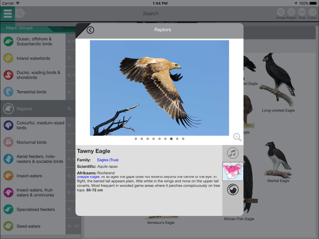Tap the 1:44 PM clock

(x=160, y=3)
